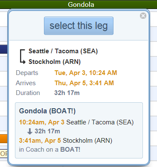Screen dimensions: 157x167
Task: Click the select this leg button
Action: pos(78,26)
